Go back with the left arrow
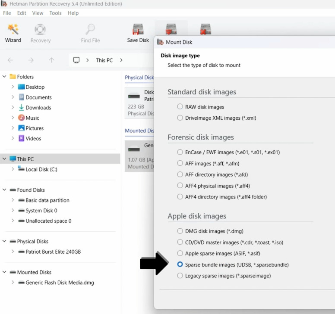 (10, 60)
